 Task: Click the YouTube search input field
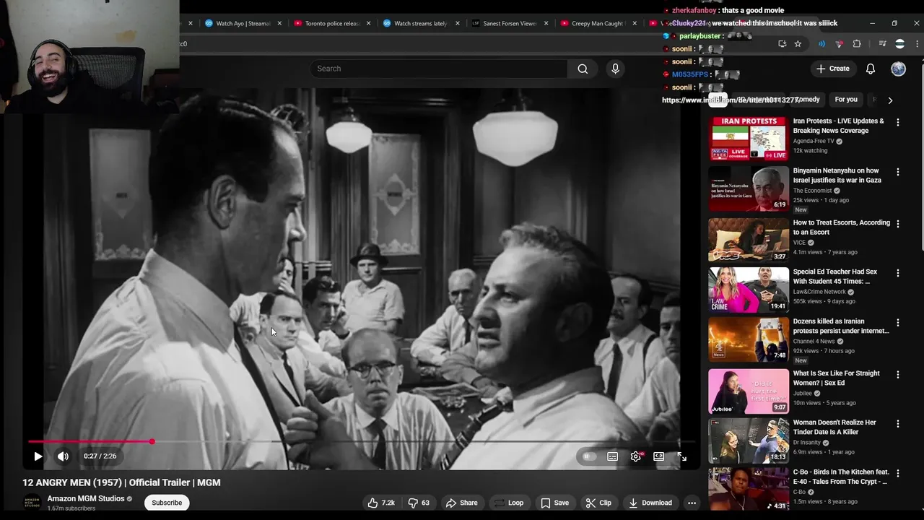coord(439,69)
